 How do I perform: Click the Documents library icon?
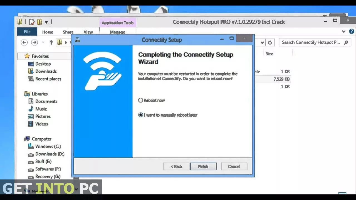click(31, 101)
